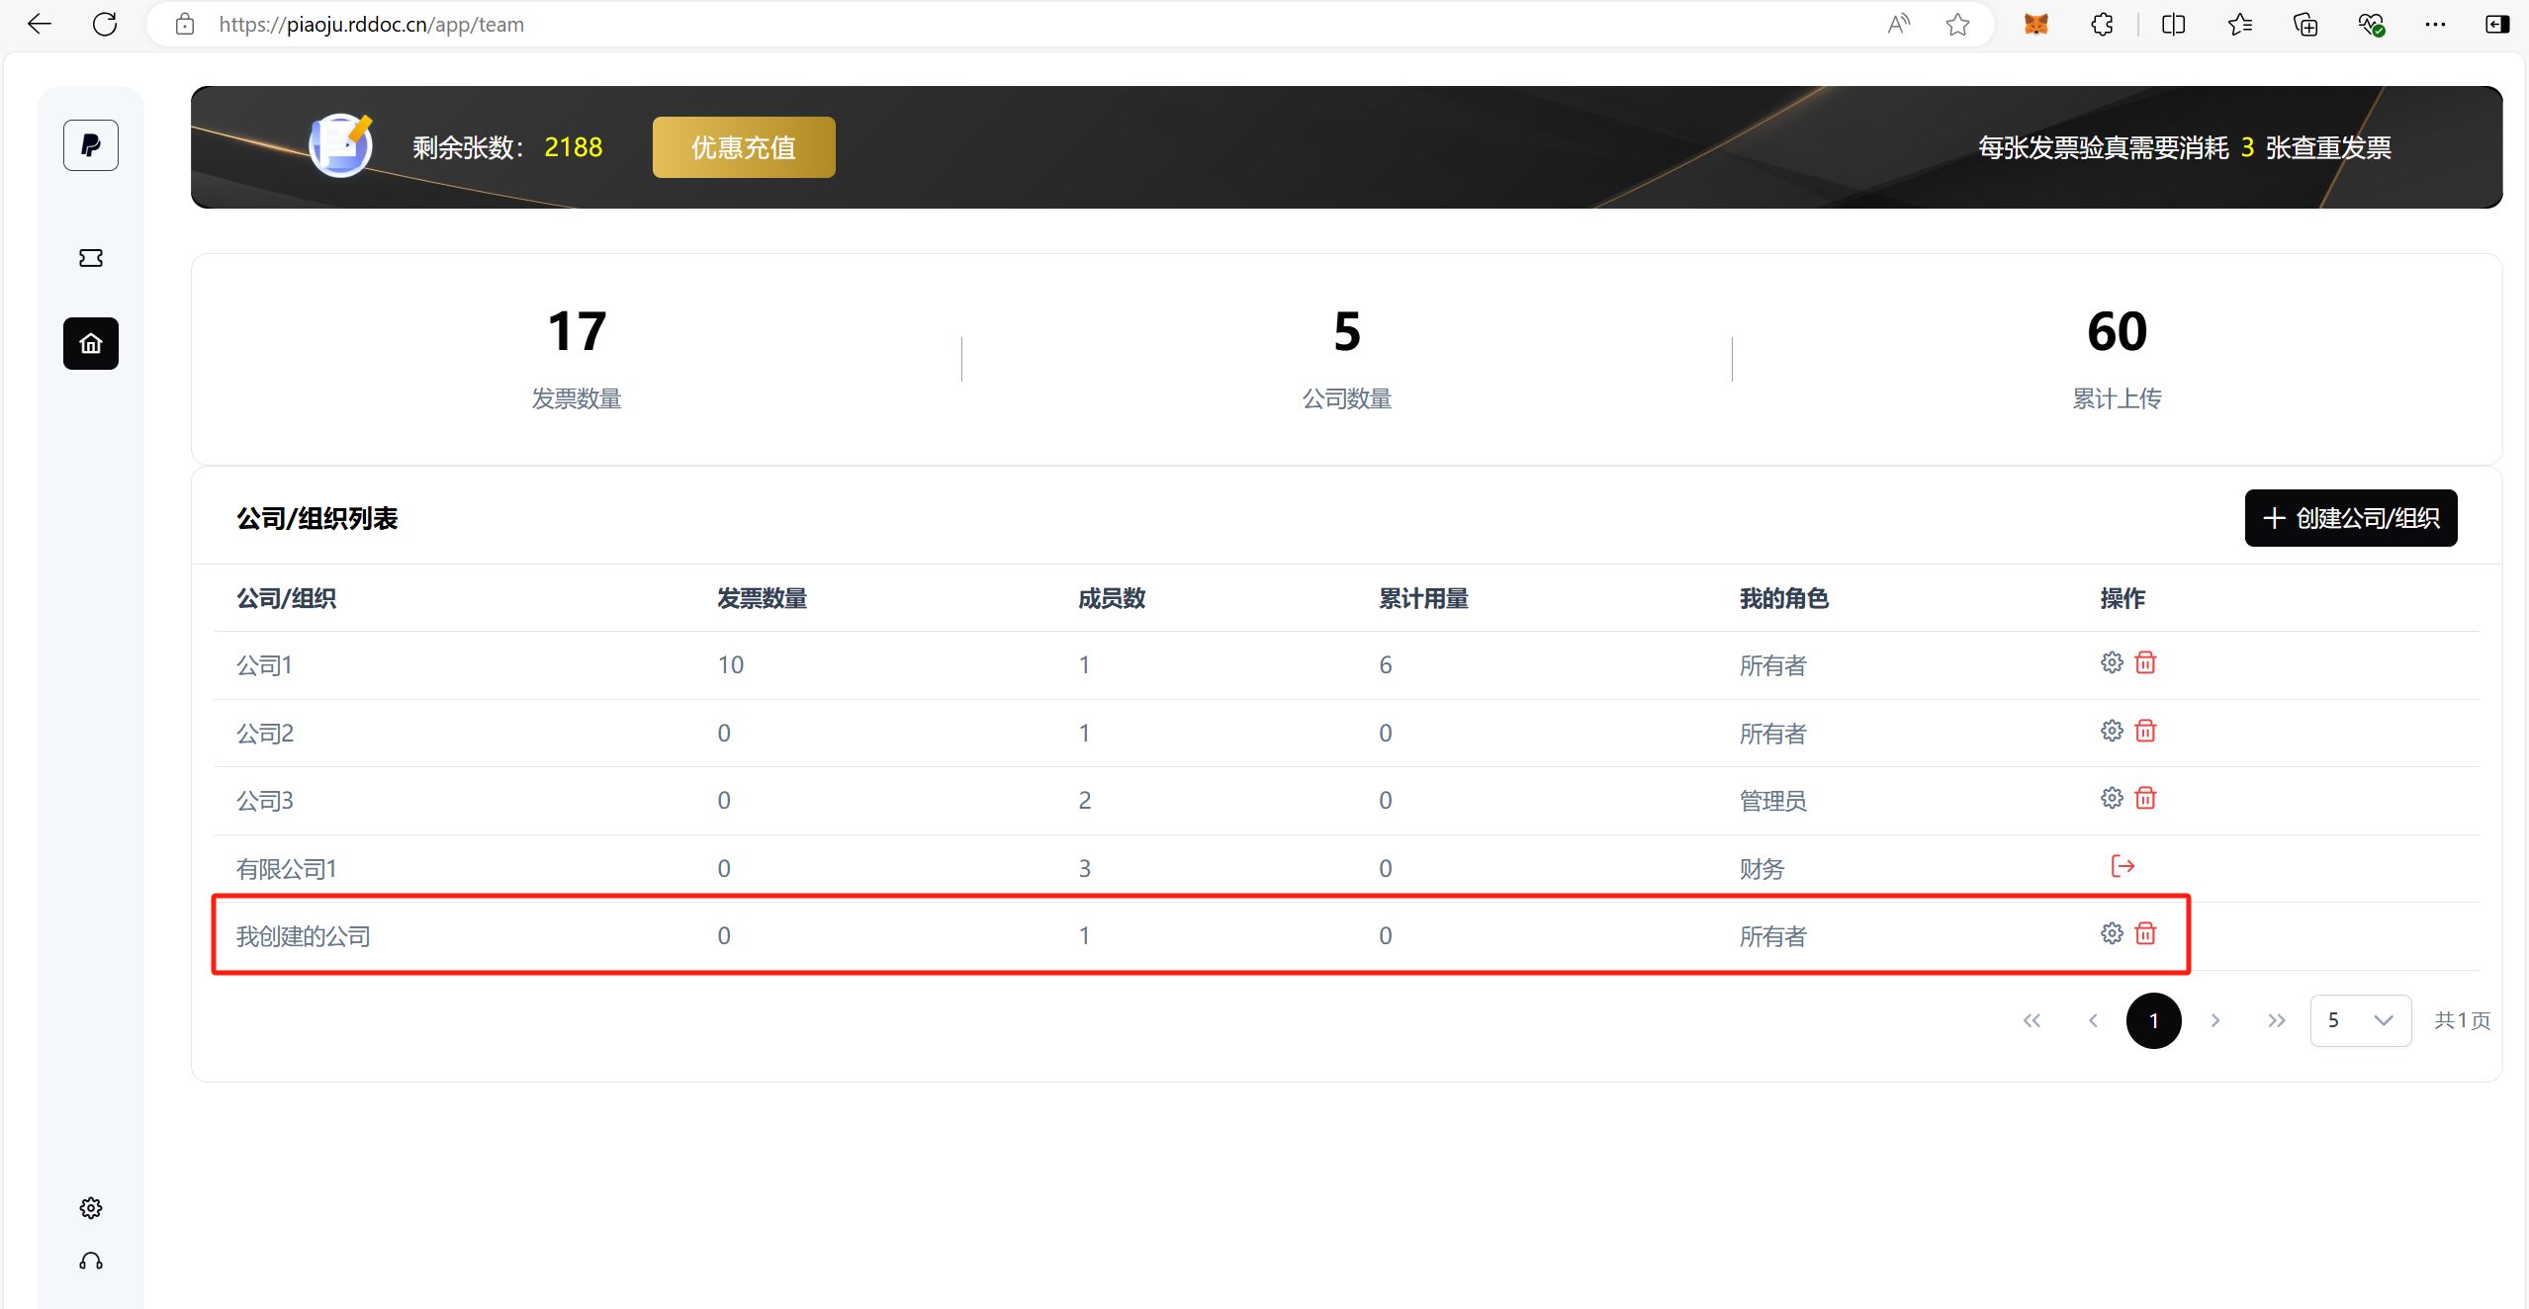Click 创建公司/组织 button
This screenshot has width=2529, height=1309.
(x=2351, y=518)
